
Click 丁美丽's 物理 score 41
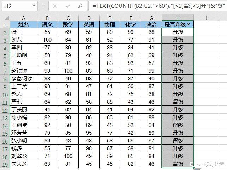(110, 110)
